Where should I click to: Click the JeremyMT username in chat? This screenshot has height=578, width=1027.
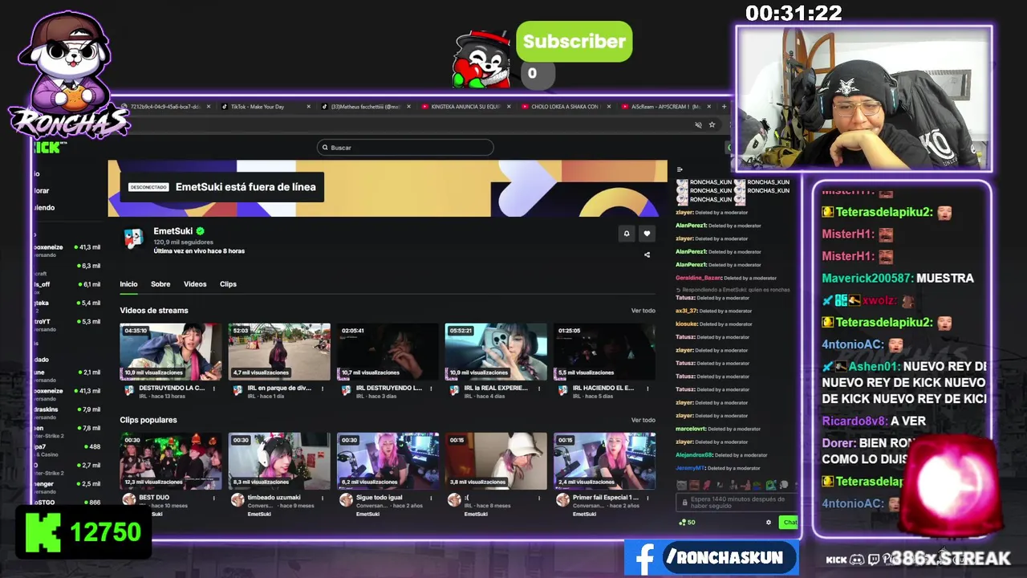[x=691, y=468]
